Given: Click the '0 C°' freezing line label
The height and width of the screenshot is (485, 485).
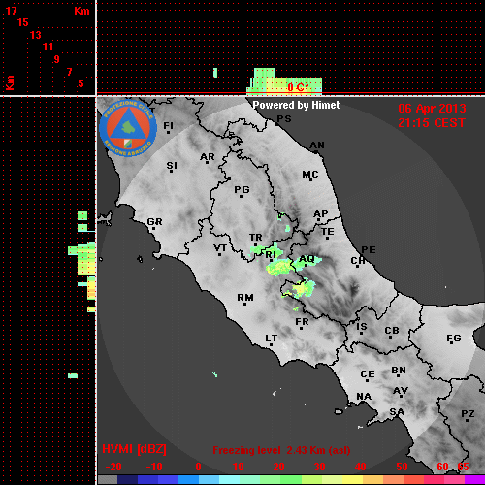Looking at the screenshot, I should pos(298,87).
